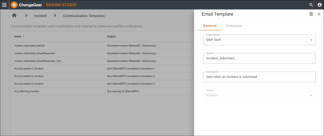Expand the Organization dropdown

click(x=311, y=40)
